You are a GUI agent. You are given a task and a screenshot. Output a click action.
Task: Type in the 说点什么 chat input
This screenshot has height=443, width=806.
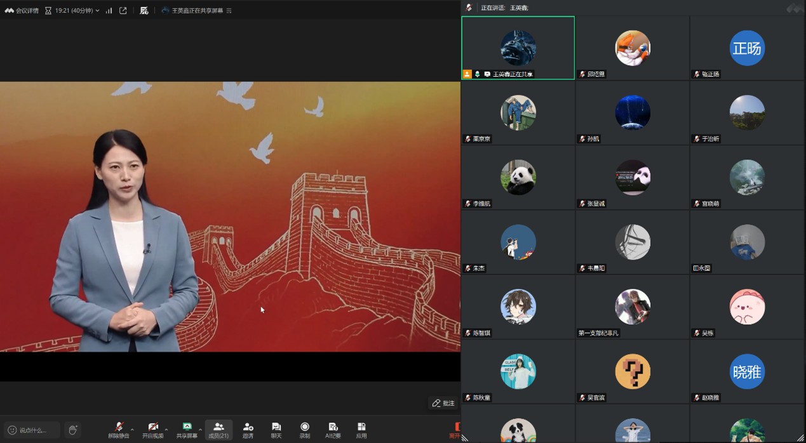[33, 430]
